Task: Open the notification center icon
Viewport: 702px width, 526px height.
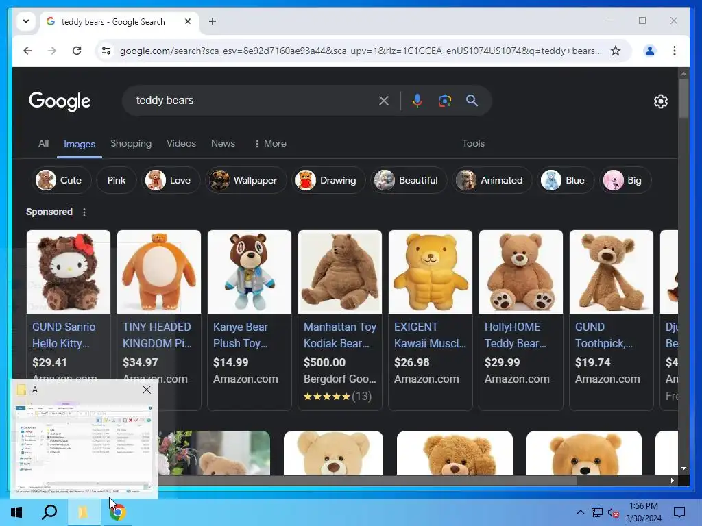Action: [679, 512]
